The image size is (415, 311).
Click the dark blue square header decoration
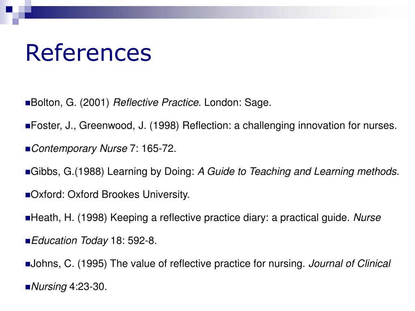pyautogui.click(x=9, y=9)
